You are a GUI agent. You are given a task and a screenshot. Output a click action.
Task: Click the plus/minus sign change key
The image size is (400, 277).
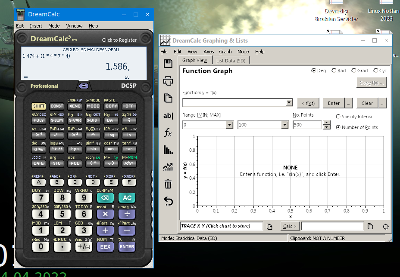click(x=84, y=247)
